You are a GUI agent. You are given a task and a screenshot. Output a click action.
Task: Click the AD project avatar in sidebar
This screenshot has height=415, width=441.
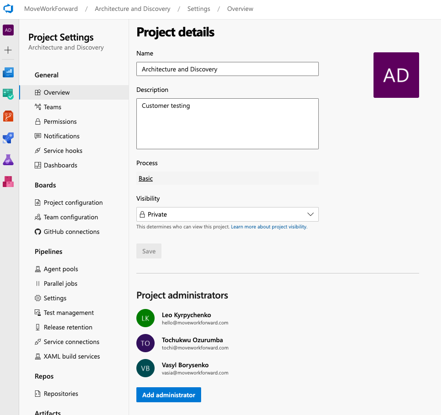point(8,30)
